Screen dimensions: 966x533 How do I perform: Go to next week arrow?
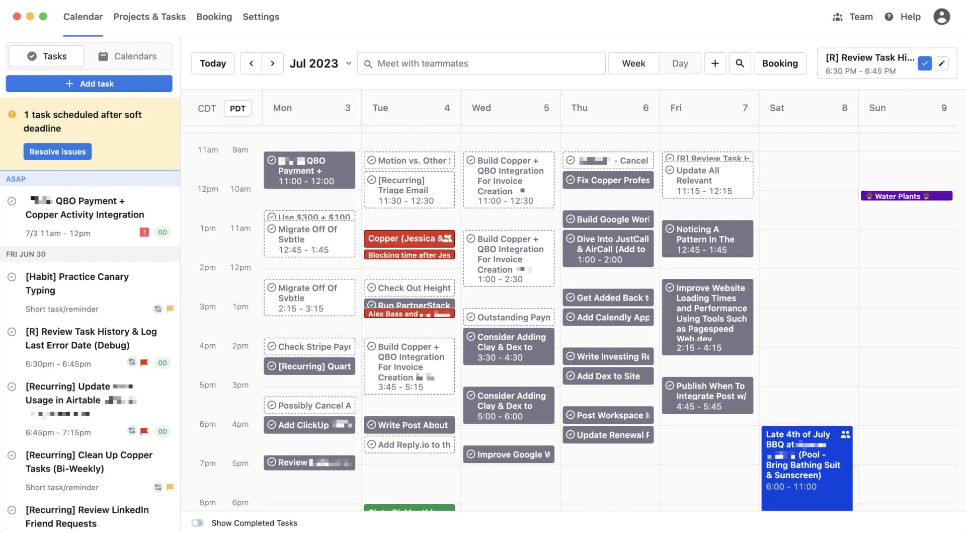[x=273, y=63]
